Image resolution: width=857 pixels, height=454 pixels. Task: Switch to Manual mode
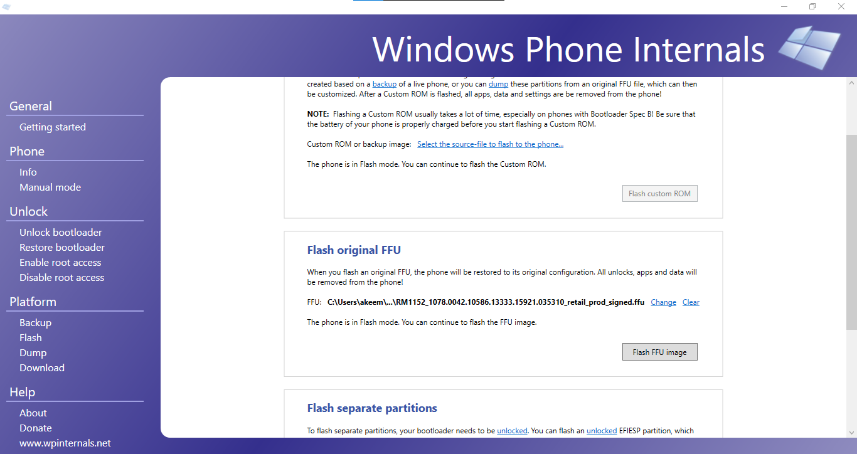(x=50, y=187)
